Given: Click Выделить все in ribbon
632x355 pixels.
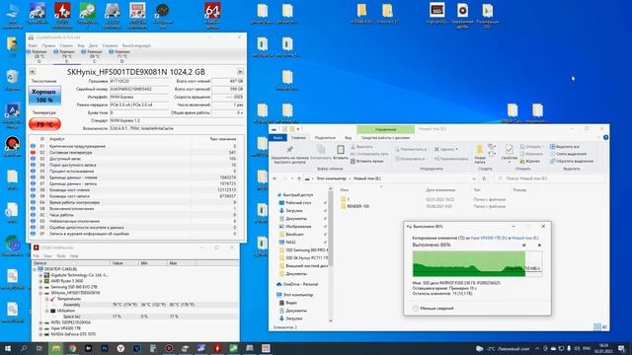Looking at the screenshot, I should [564, 147].
